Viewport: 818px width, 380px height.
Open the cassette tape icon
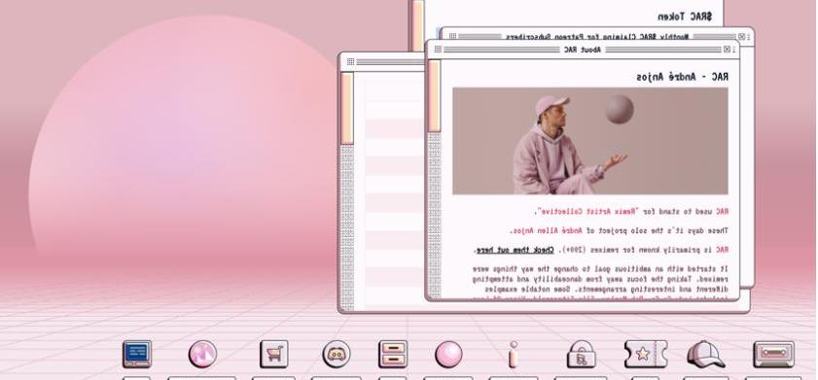774,355
